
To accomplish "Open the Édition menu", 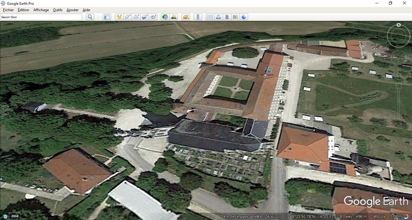I will pyautogui.click(x=23, y=10).
